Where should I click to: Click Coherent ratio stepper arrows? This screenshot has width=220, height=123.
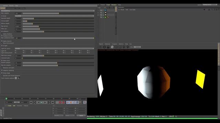21,58
